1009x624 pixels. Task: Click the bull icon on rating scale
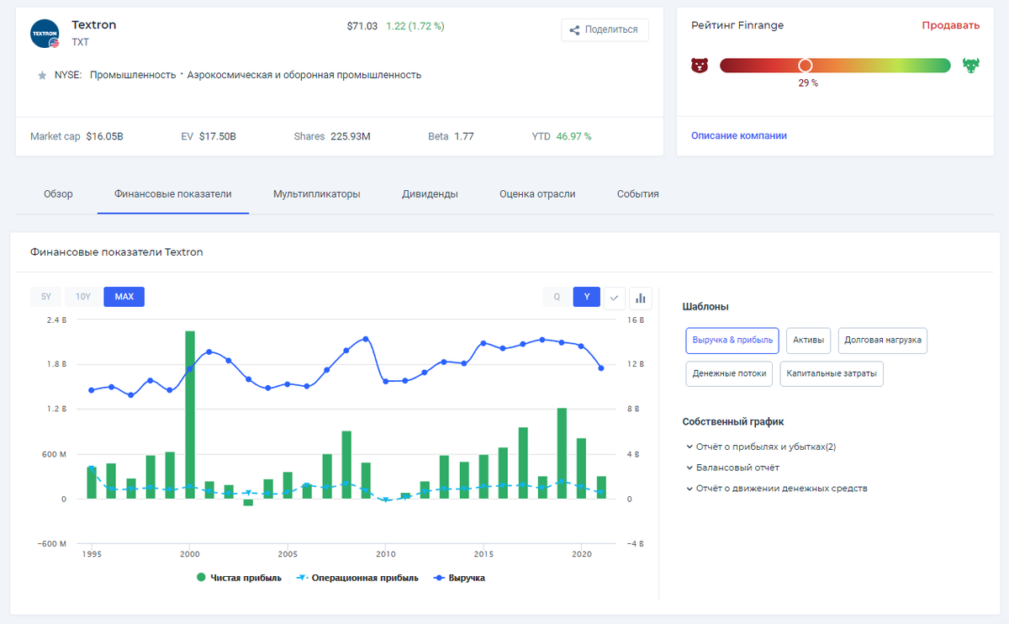tap(971, 66)
